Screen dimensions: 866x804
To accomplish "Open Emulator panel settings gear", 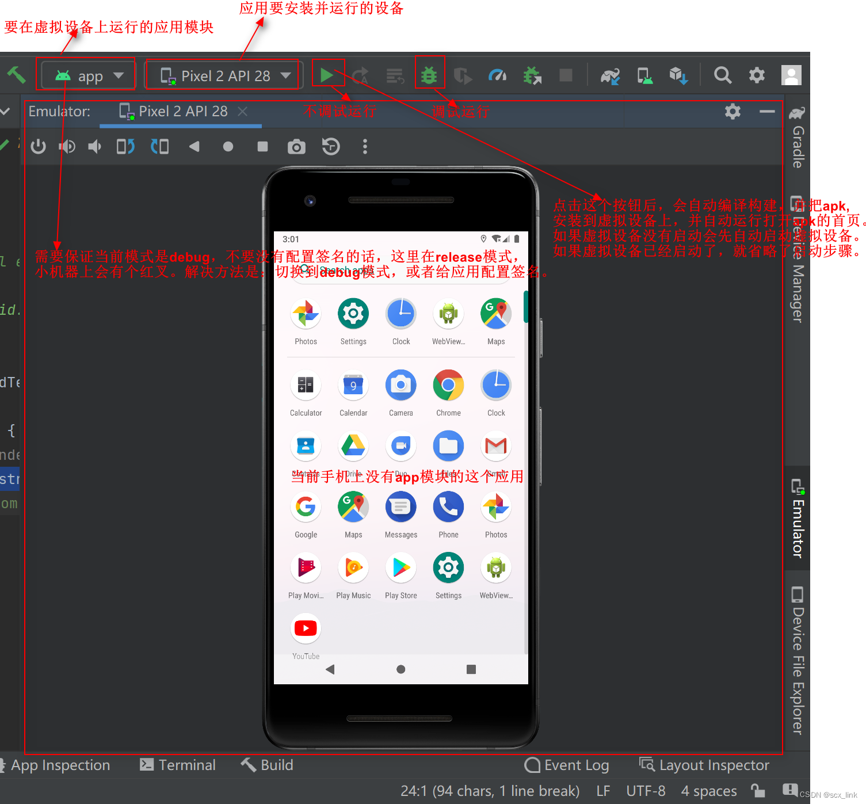I will pos(733,112).
